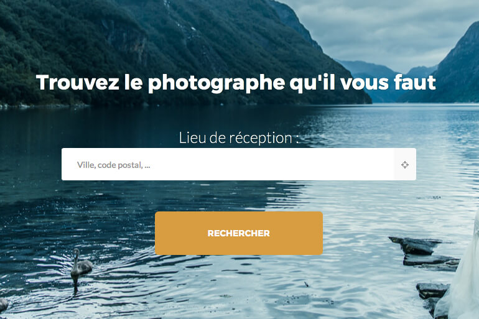
Task: Click the word "photographe" in the headline
Action: point(216,83)
